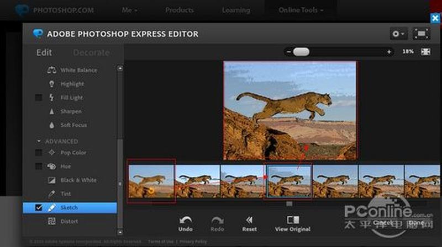Choose the Highlight bulb icon
Viewport: 442px width, 247px height.
[x=51, y=84]
